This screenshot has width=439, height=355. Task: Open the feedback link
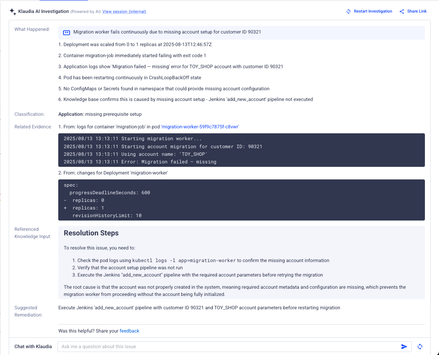coord(129,331)
